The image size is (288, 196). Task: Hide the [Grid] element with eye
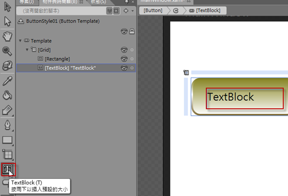pyautogui.click(x=124, y=50)
